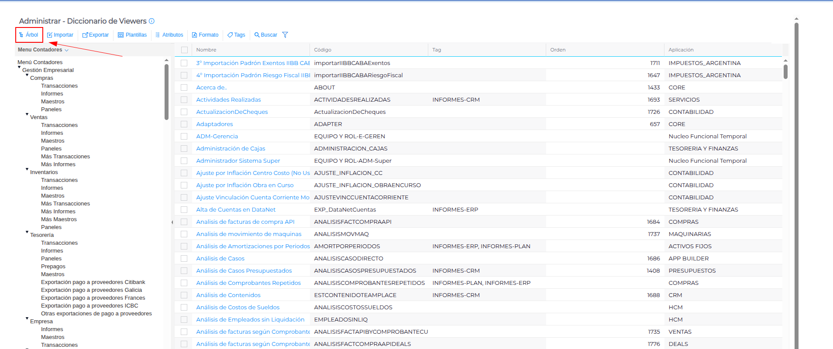
Task: Open the Menu Contadores dropdown
Action: tap(43, 50)
